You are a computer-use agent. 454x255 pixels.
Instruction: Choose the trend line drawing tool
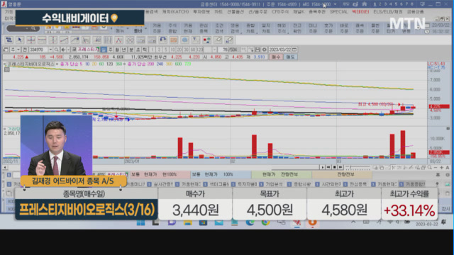pyautogui.click(x=64, y=40)
